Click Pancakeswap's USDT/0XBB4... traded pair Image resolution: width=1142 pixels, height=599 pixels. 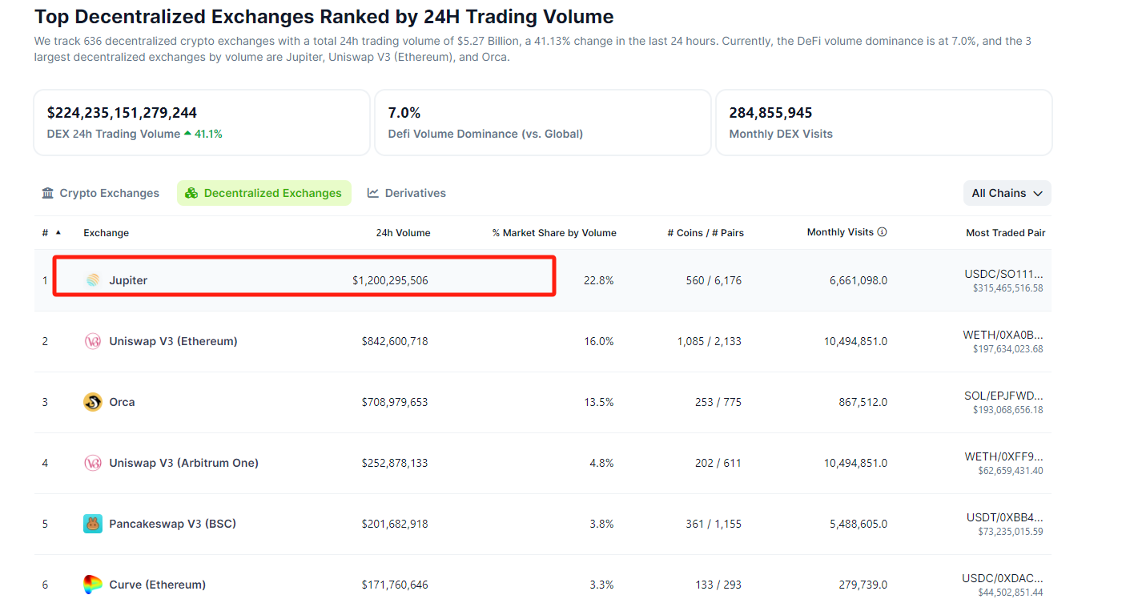click(x=1004, y=517)
